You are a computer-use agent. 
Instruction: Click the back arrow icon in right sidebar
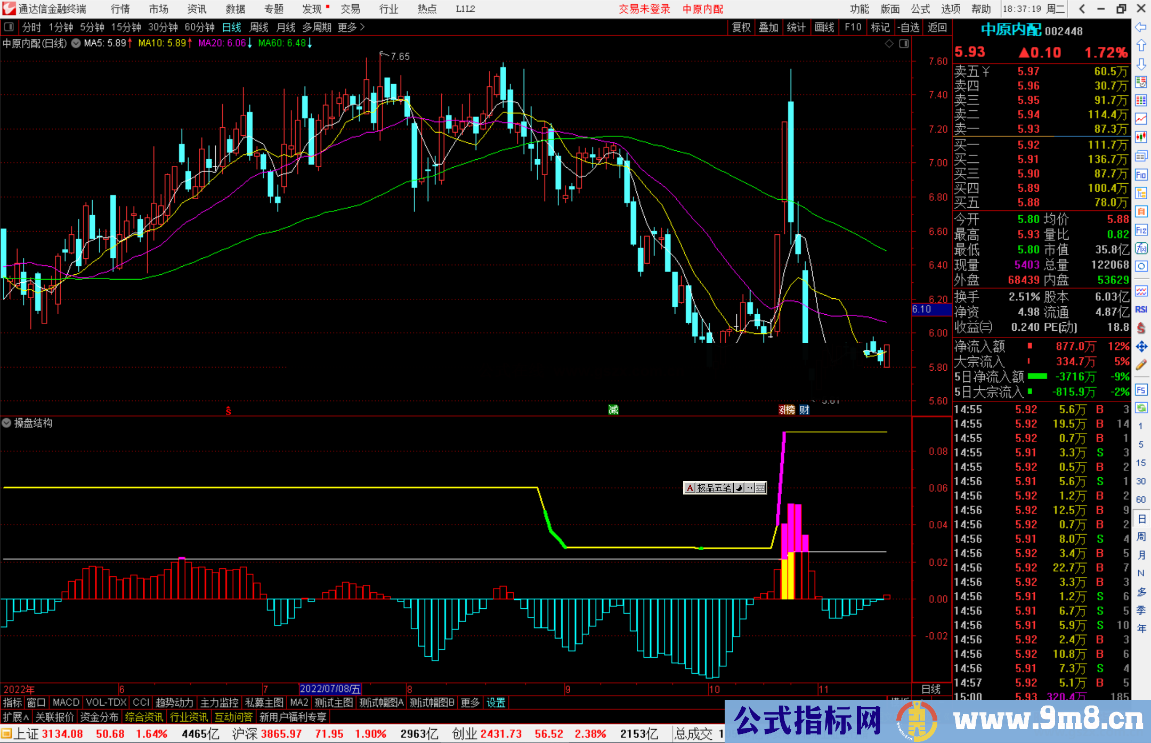pos(1141,27)
